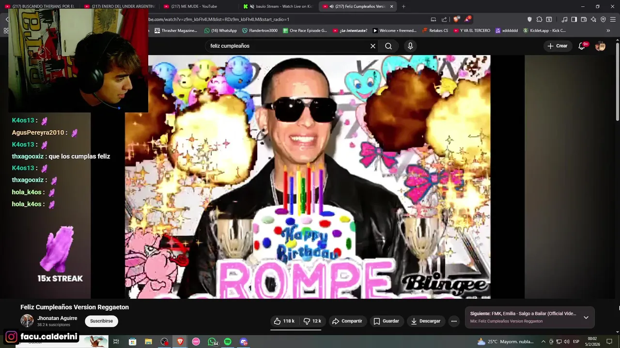The image size is (620, 348).
Task: Open the Retakes CS bookmark
Action: tap(435, 30)
